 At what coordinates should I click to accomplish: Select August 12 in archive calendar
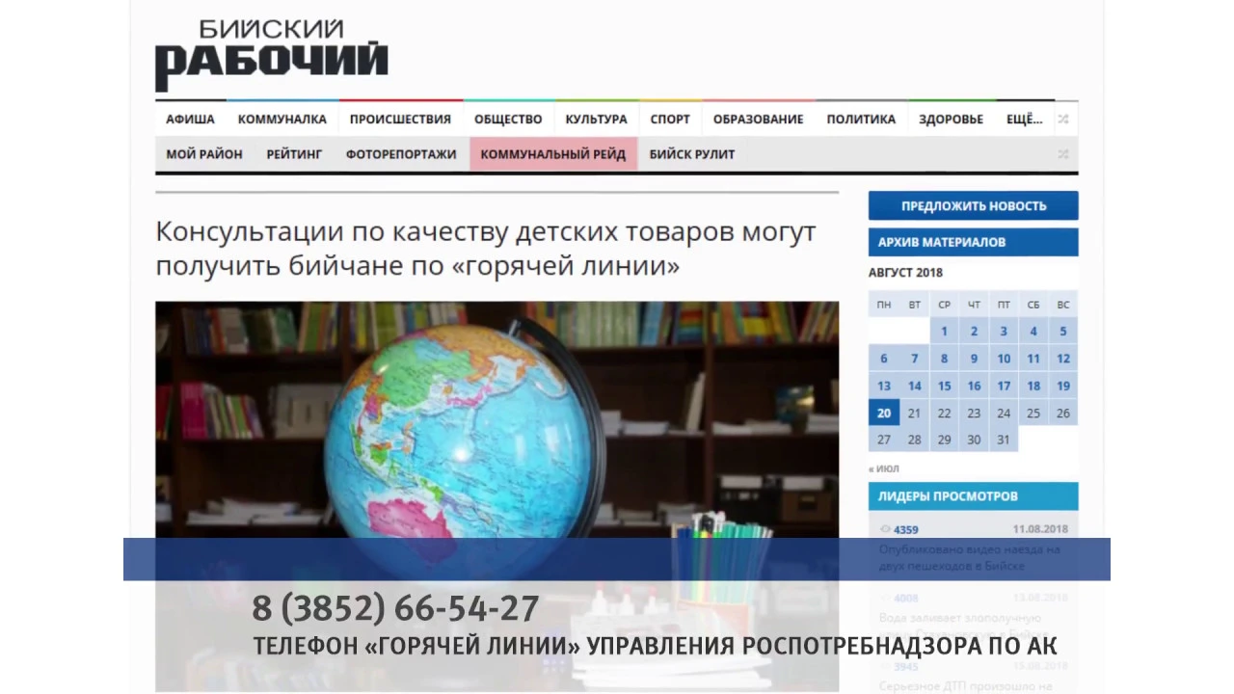[x=1063, y=359]
